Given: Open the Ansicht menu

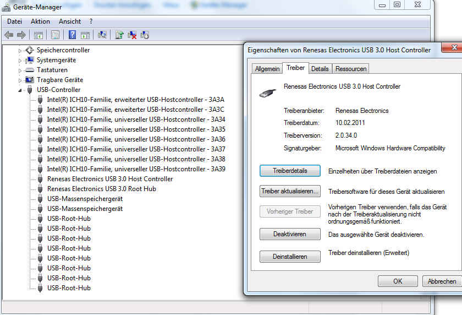Looking at the screenshot, I should [70, 21].
